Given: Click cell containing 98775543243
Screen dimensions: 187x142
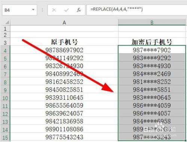Looking at the screenshot, I should [64, 137].
